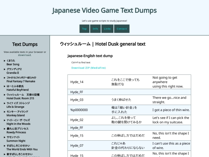Screen dimensions: 209x157
Task: Expand the Hatoful Boyfriend disclosure triangle
Action: tap(5, 86)
